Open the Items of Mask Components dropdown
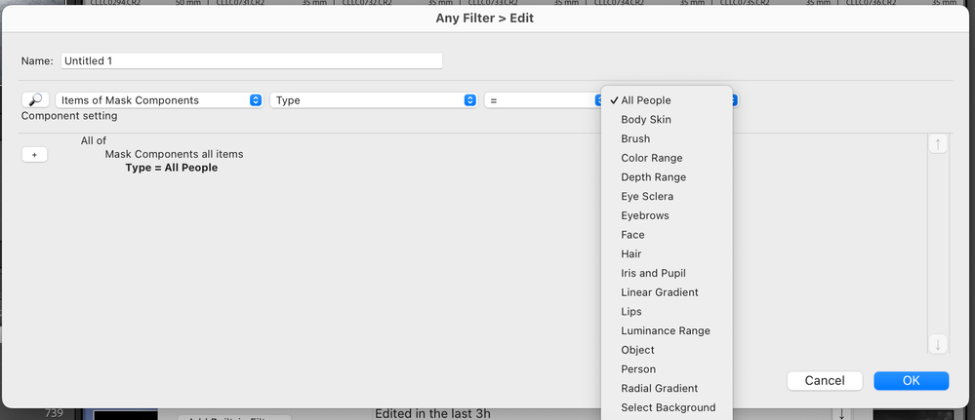Screen dimensions: 975x420 point(160,100)
